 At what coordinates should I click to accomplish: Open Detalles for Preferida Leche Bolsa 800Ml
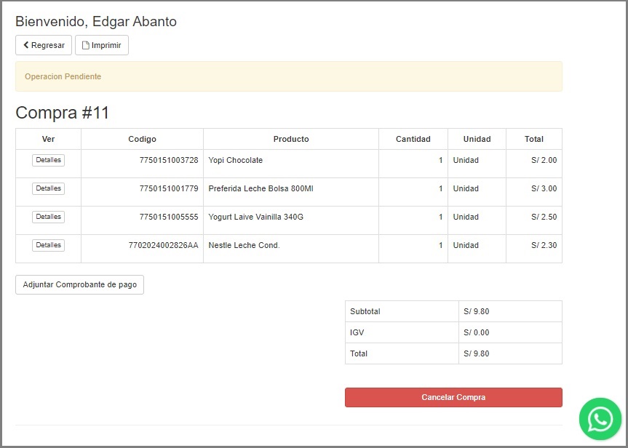coord(49,188)
